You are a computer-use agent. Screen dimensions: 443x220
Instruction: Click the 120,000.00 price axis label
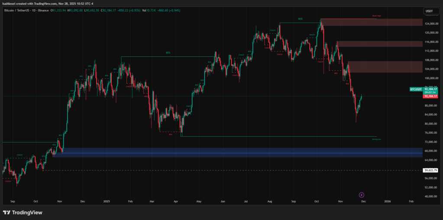tap(431, 33)
